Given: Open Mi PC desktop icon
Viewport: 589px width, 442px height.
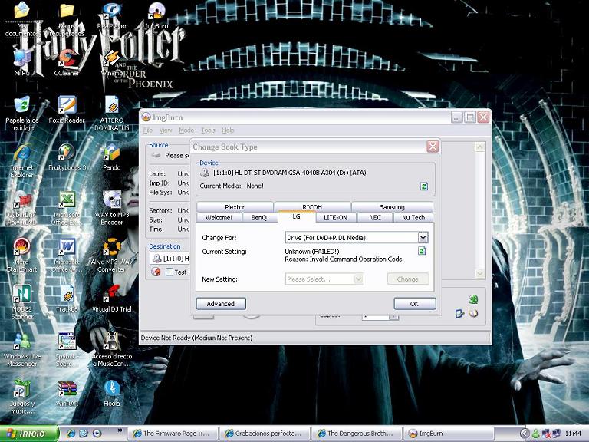Looking at the screenshot, I should tap(21, 63).
